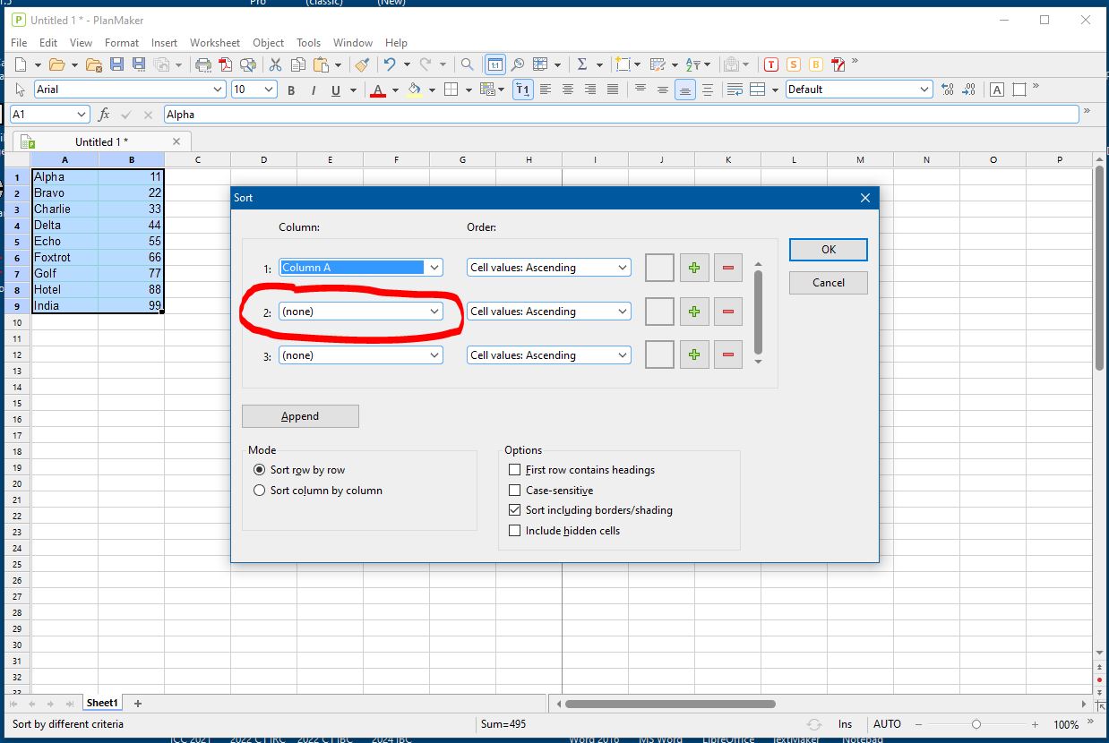Image resolution: width=1109 pixels, height=743 pixels.
Task: Open the Worksheet menu
Action: [x=214, y=42]
